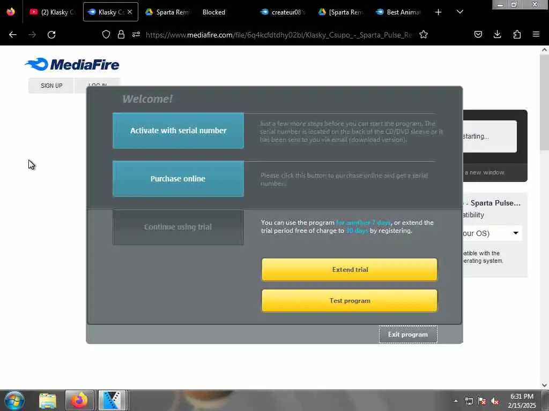The image size is (549, 411).
Task: Open the Pocket save icon
Action: [478, 34]
